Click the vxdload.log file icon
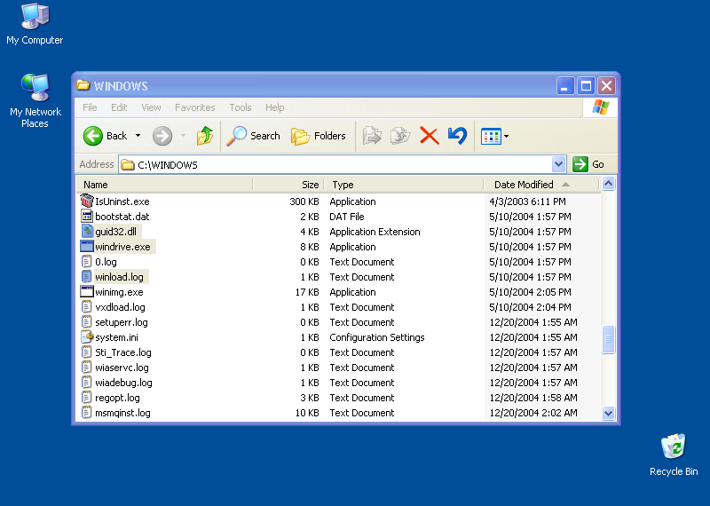Screen dimensions: 710x506 (x=86, y=307)
